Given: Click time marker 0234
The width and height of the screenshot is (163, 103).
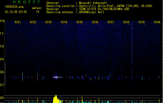Looking at the screenshot, I should 64,22.
